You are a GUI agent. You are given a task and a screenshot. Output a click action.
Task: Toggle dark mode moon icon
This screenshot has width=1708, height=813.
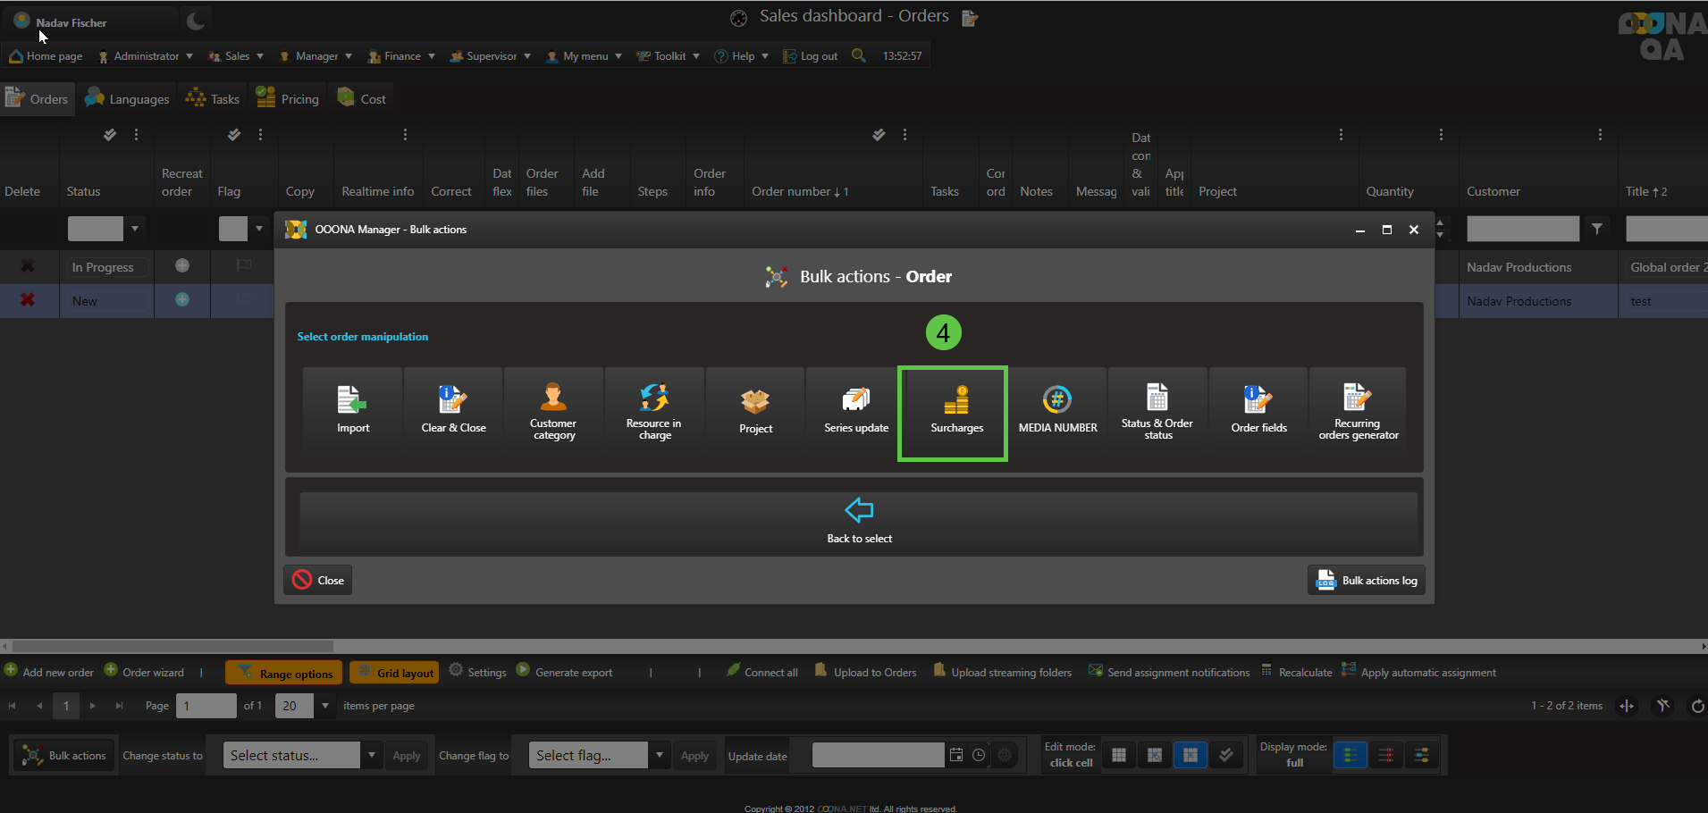click(196, 21)
